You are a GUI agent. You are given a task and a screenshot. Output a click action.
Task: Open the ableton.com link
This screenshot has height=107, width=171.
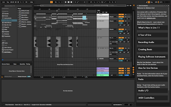tap(151, 18)
